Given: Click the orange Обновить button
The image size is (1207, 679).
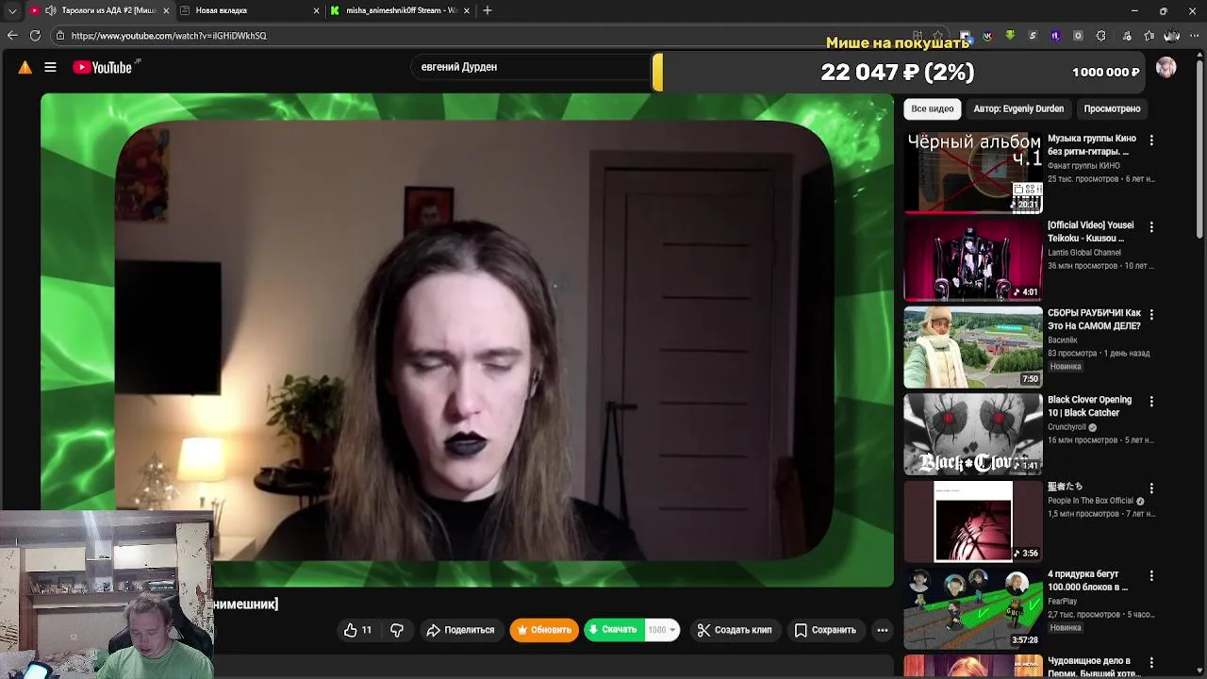Looking at the screenshot, I should [544, 630].
